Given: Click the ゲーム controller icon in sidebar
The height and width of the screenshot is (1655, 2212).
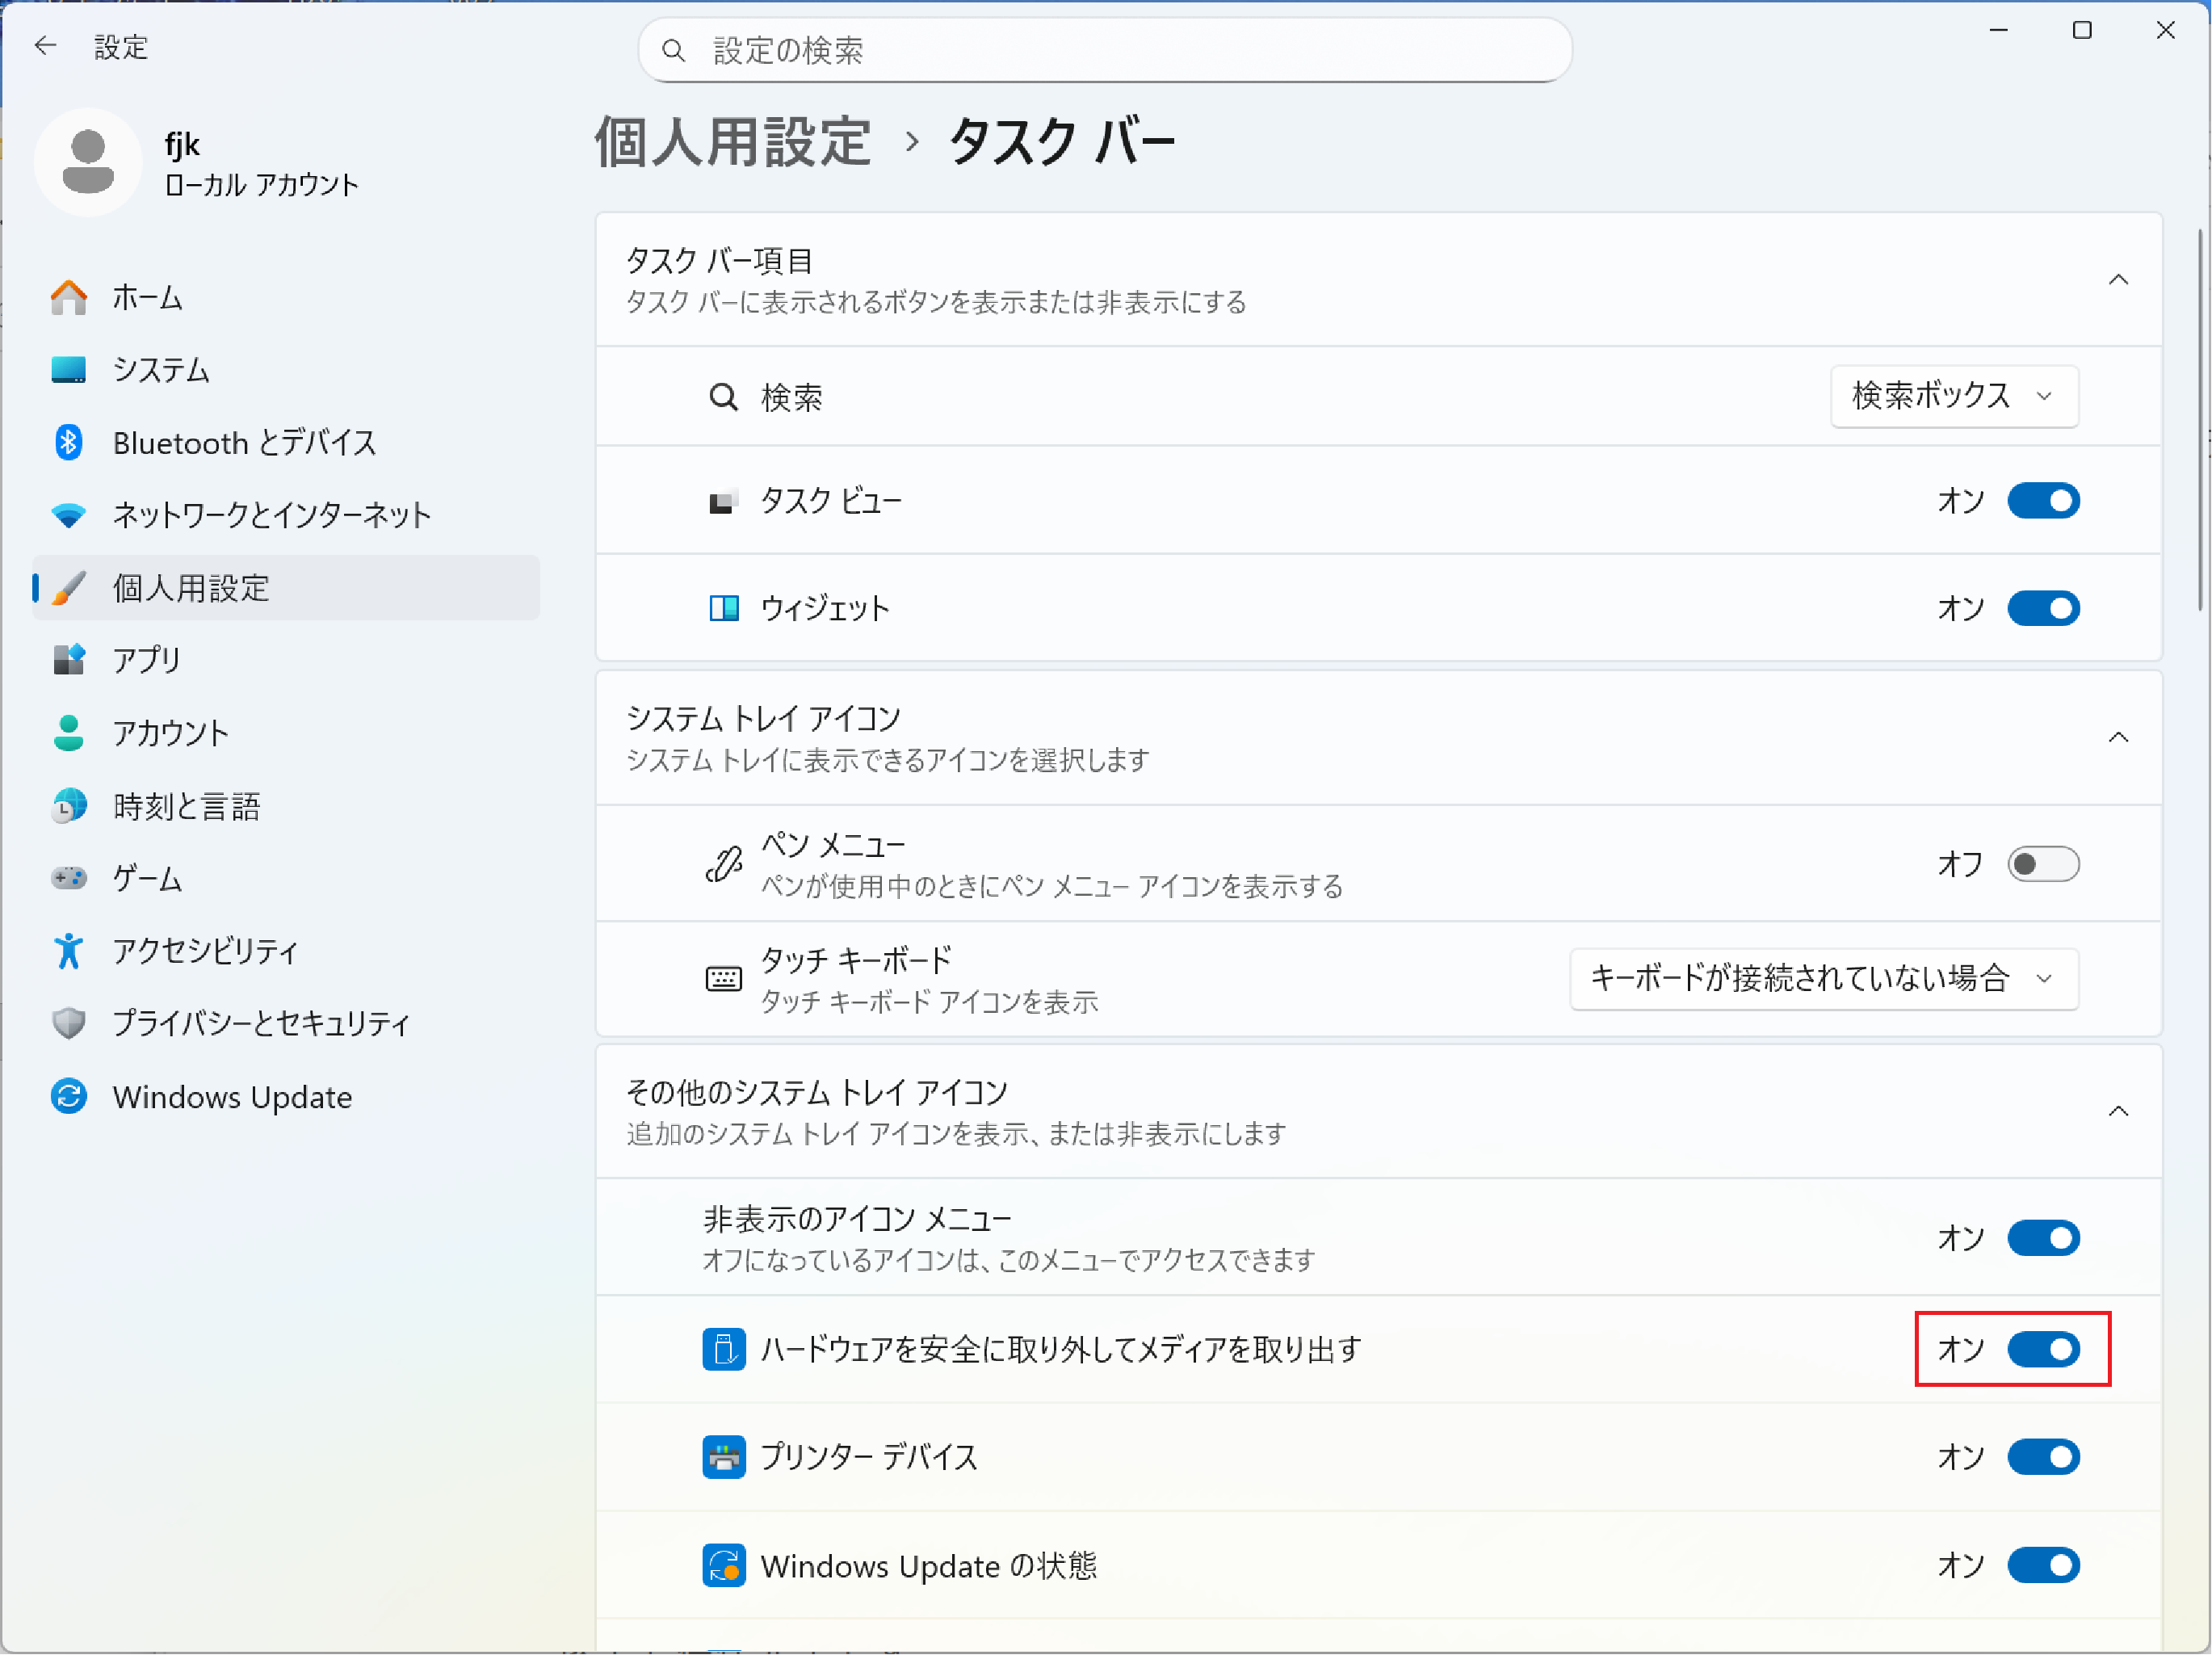Looking at the screenshot, I should coord(68,878).
